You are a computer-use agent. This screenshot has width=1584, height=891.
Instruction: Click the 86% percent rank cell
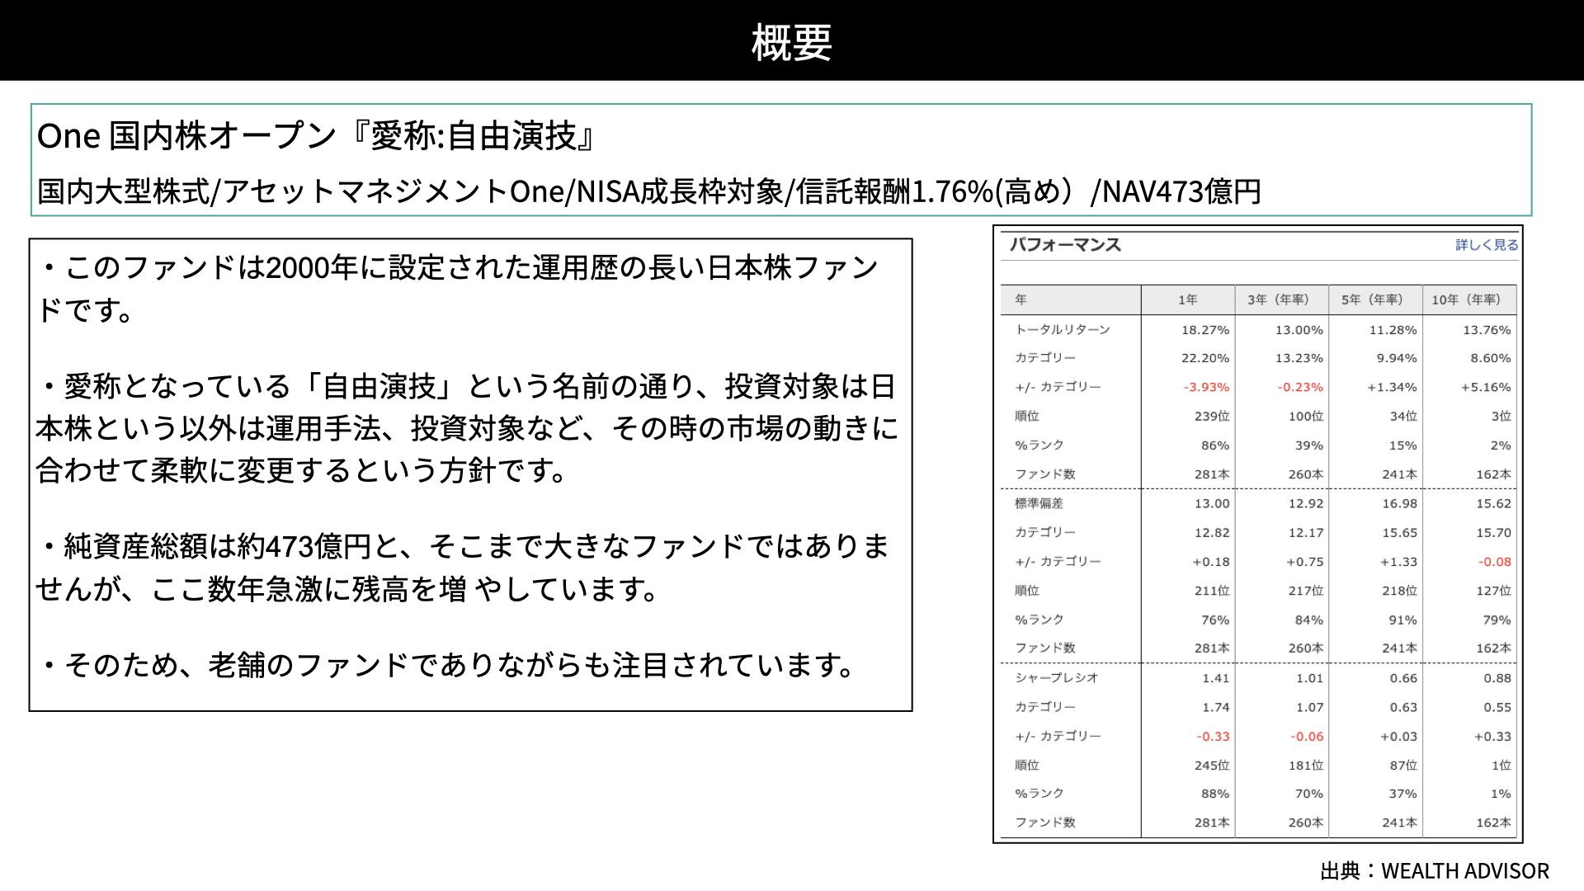point(1215,445)
